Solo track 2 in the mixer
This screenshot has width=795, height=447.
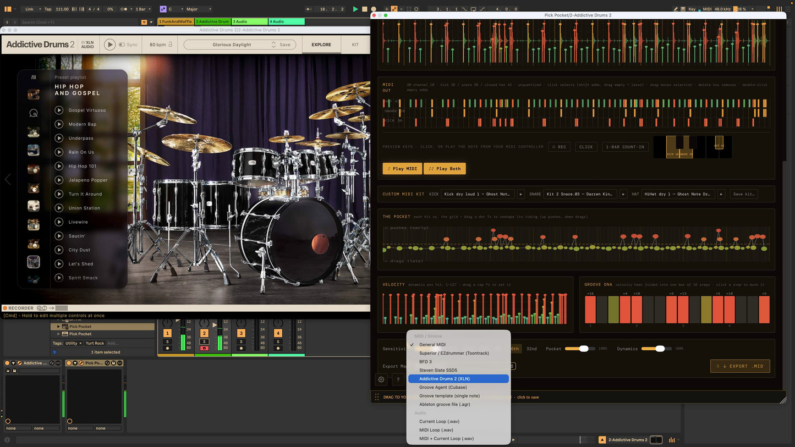(204, 342)
